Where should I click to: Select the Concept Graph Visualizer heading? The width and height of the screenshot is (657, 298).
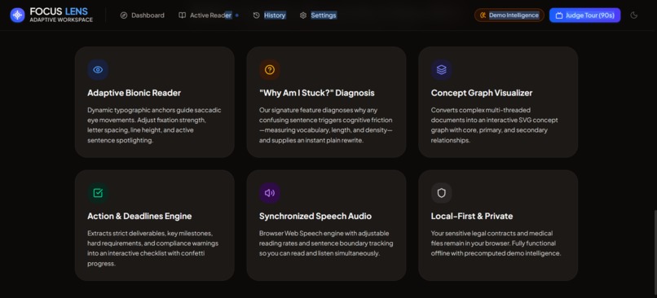click(x=482, y=93)
